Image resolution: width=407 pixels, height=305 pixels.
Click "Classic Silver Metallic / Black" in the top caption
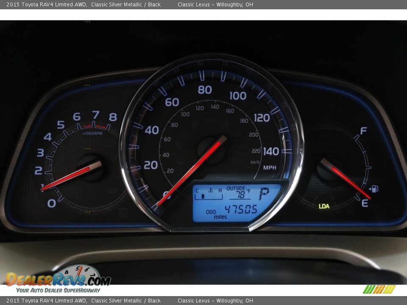coord(126,4)
